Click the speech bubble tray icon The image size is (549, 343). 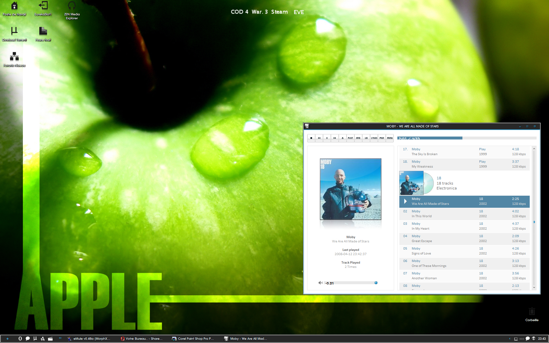pos(527,339)
